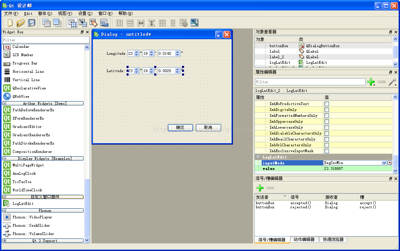Collapse the LogLatEdit property group
400x251 pixels.
pyautogui.click(x=258, y=157)
